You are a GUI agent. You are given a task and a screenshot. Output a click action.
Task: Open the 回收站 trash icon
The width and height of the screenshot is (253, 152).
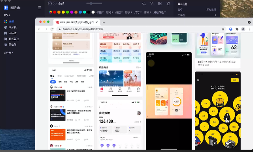(6, 44)
